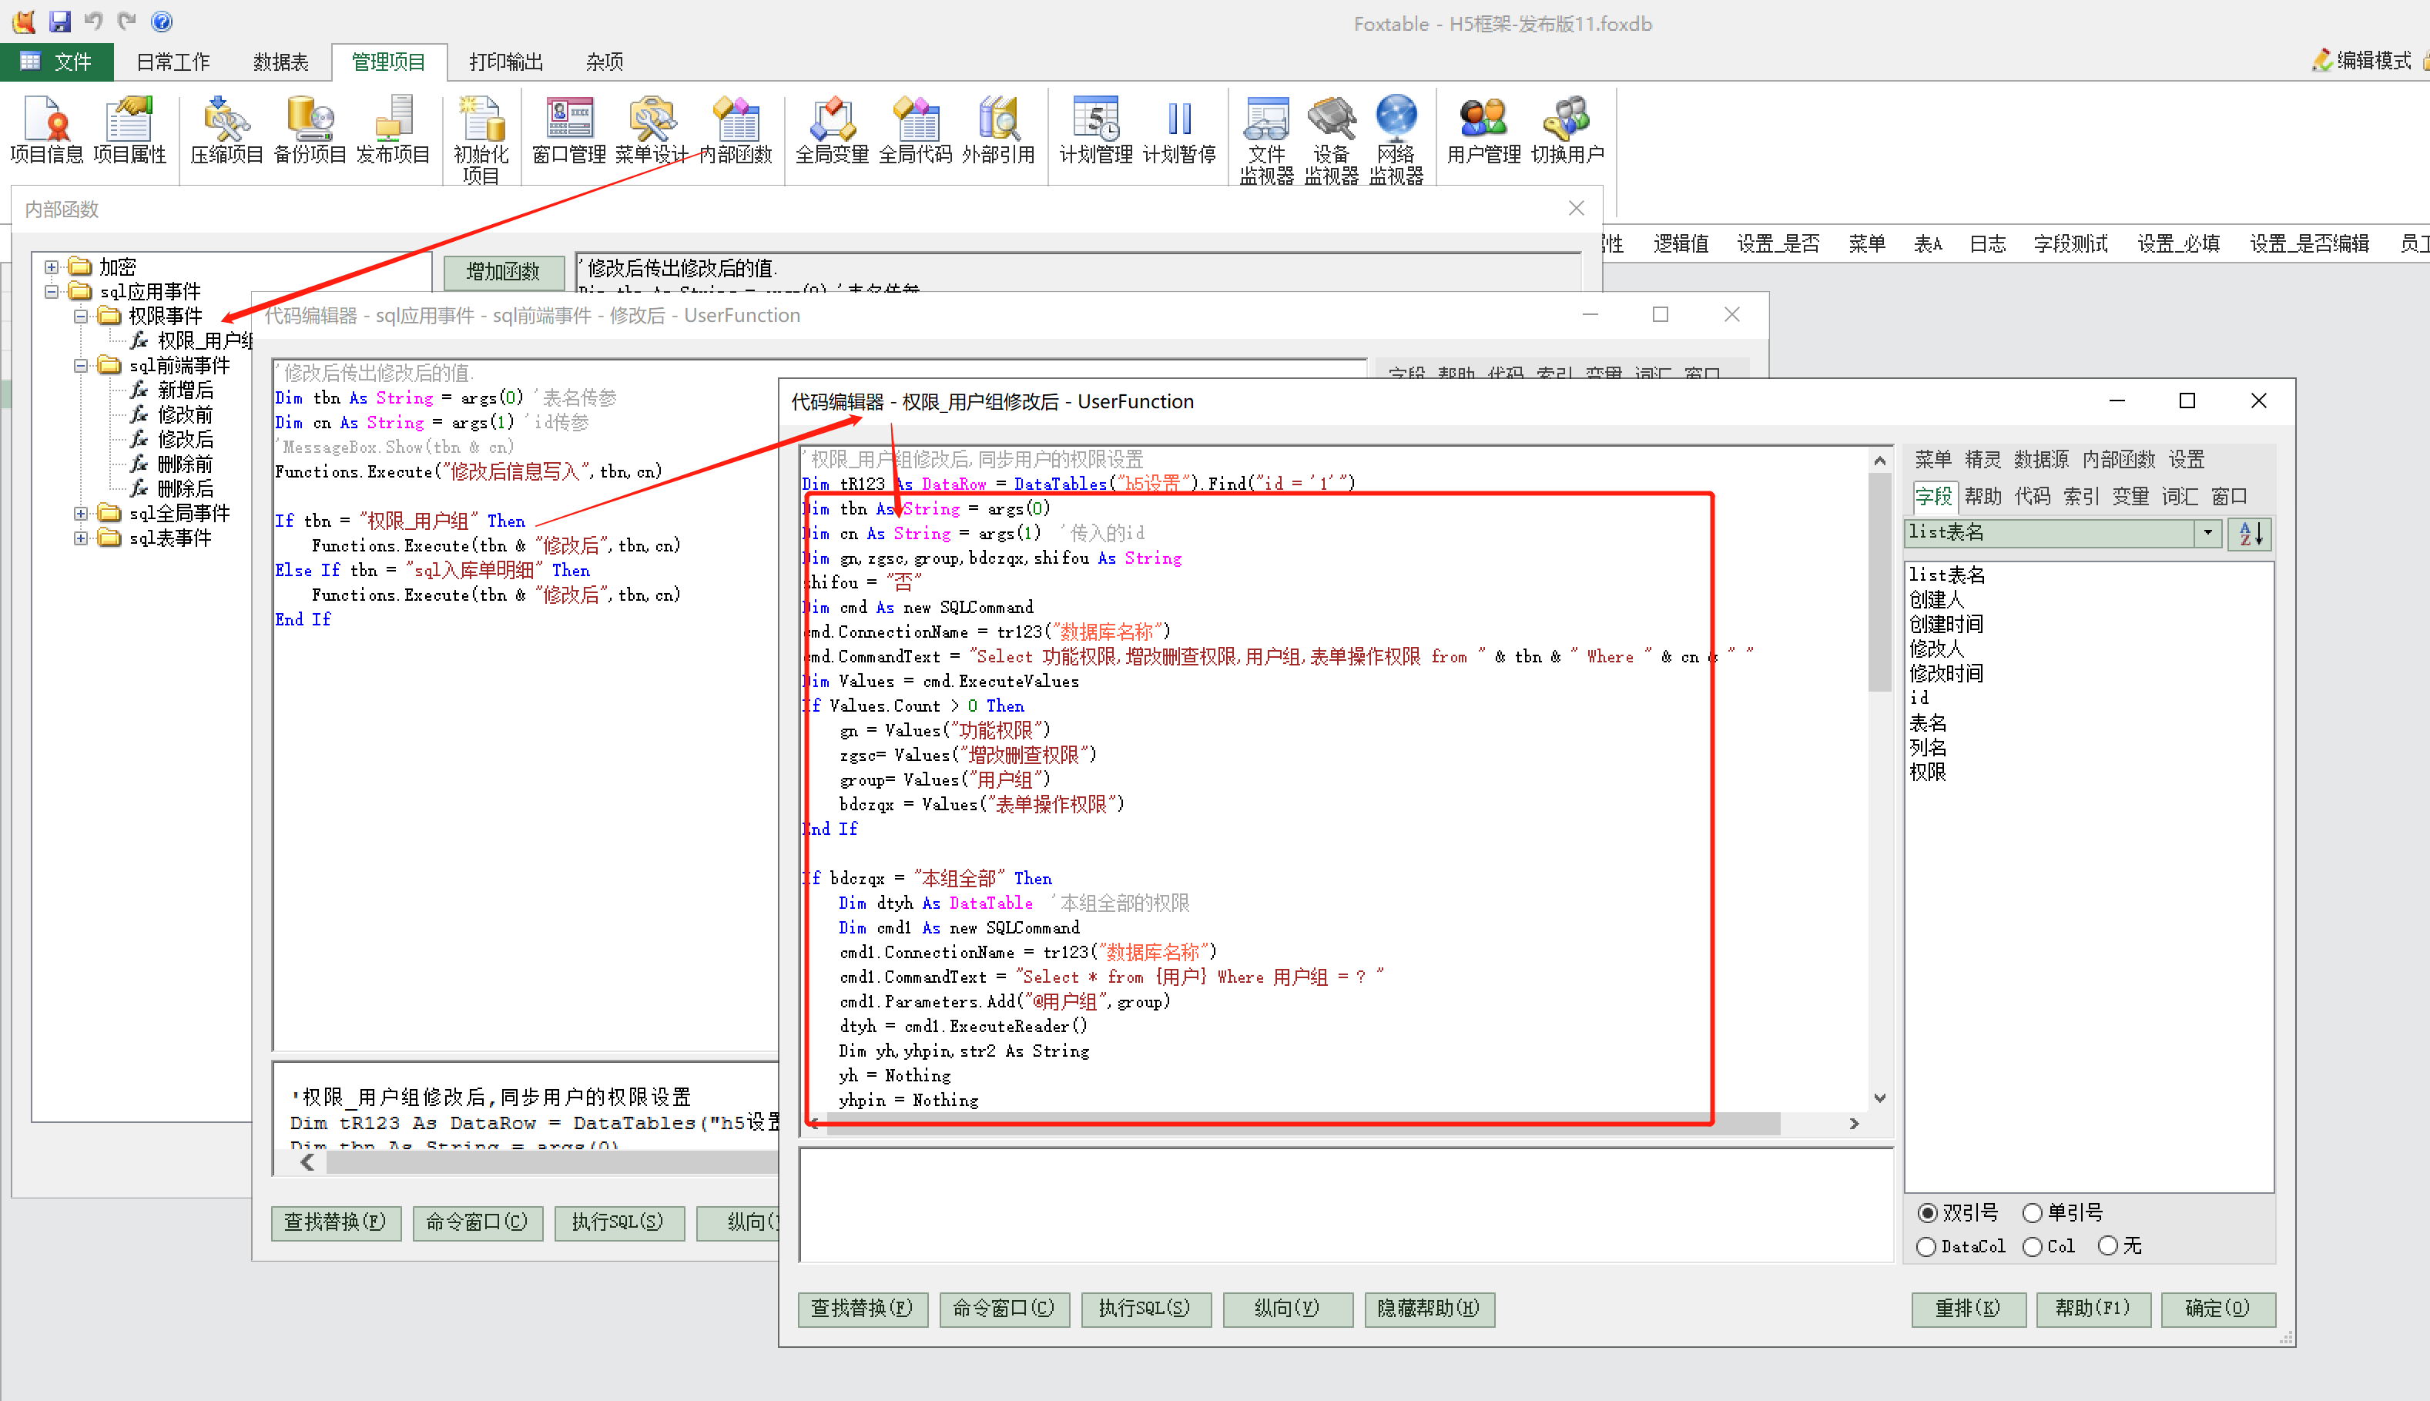
Task: Open 设备监视器 tool
Action: [1332, 139]
